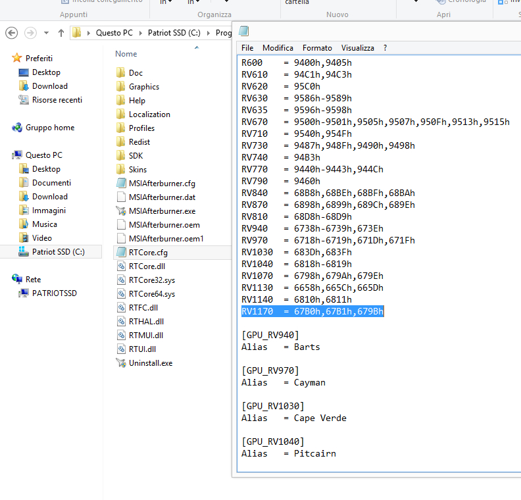Open the ? help menu in Notepad

point(385,48)
